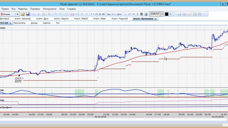228x128 pixels.
Task: Switch to the Sprinter2 tab
Action: [x=4, y=19]
